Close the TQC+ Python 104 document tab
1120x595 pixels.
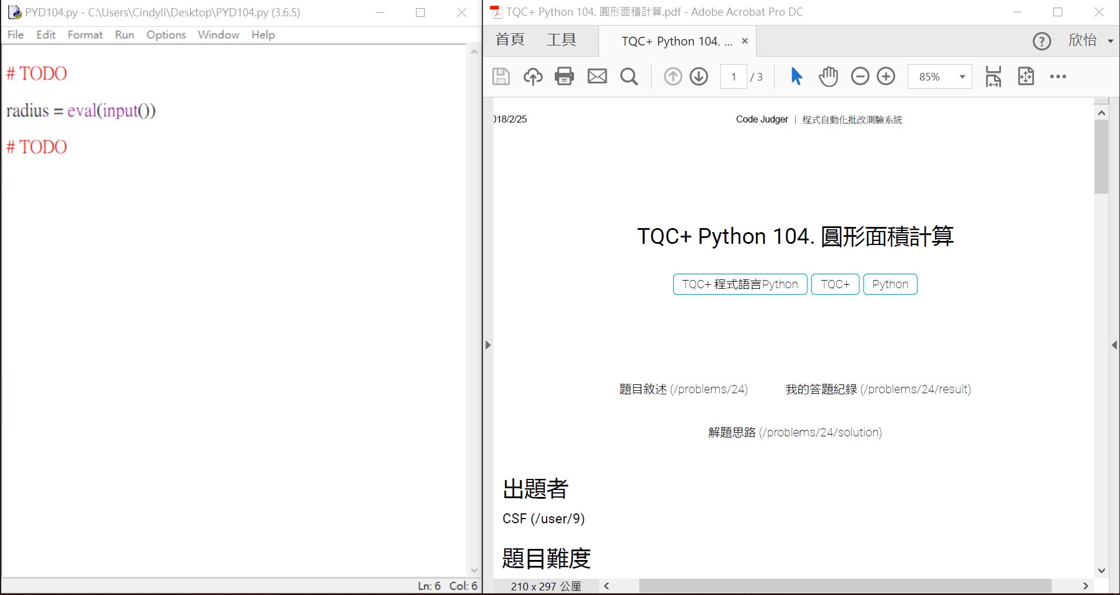pyautogui.click(x=745, y=41)
